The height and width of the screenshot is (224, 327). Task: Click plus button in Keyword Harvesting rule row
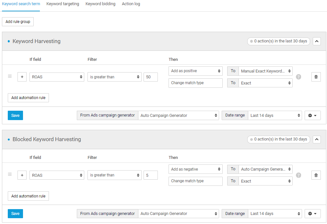[x=22, y=77]
